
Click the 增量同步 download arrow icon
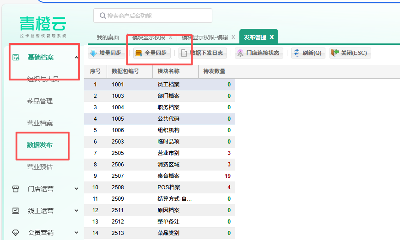pyautogui.click(x=93, y=53)
